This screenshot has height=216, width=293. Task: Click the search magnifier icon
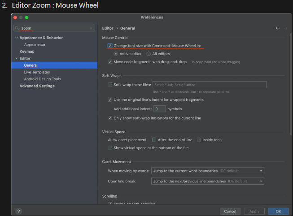(x=17, y=28)
